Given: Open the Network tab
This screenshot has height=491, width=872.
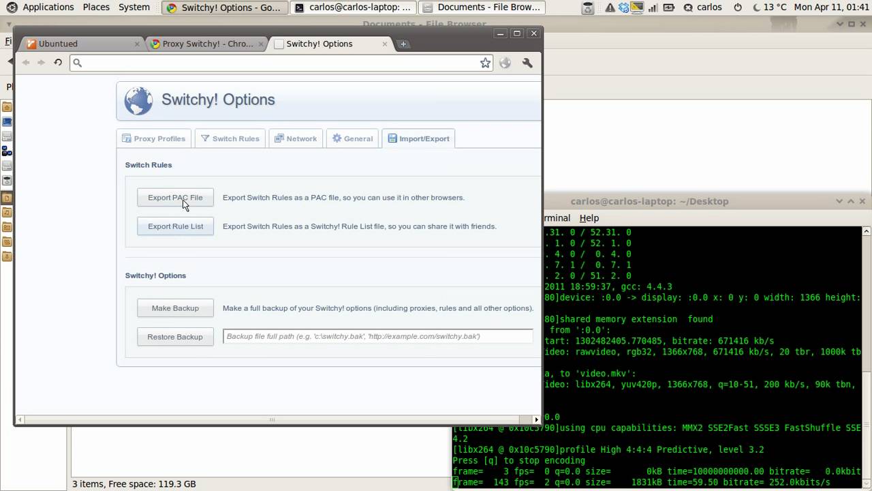Looking at the screenshot, I should coord(296,138).
